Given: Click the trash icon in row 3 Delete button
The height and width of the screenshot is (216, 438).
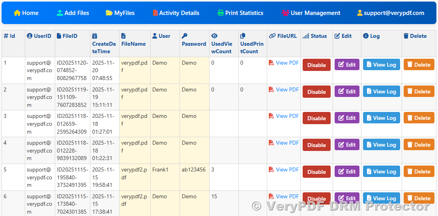Looking at the screenshot, I should (x=410, y=118).
